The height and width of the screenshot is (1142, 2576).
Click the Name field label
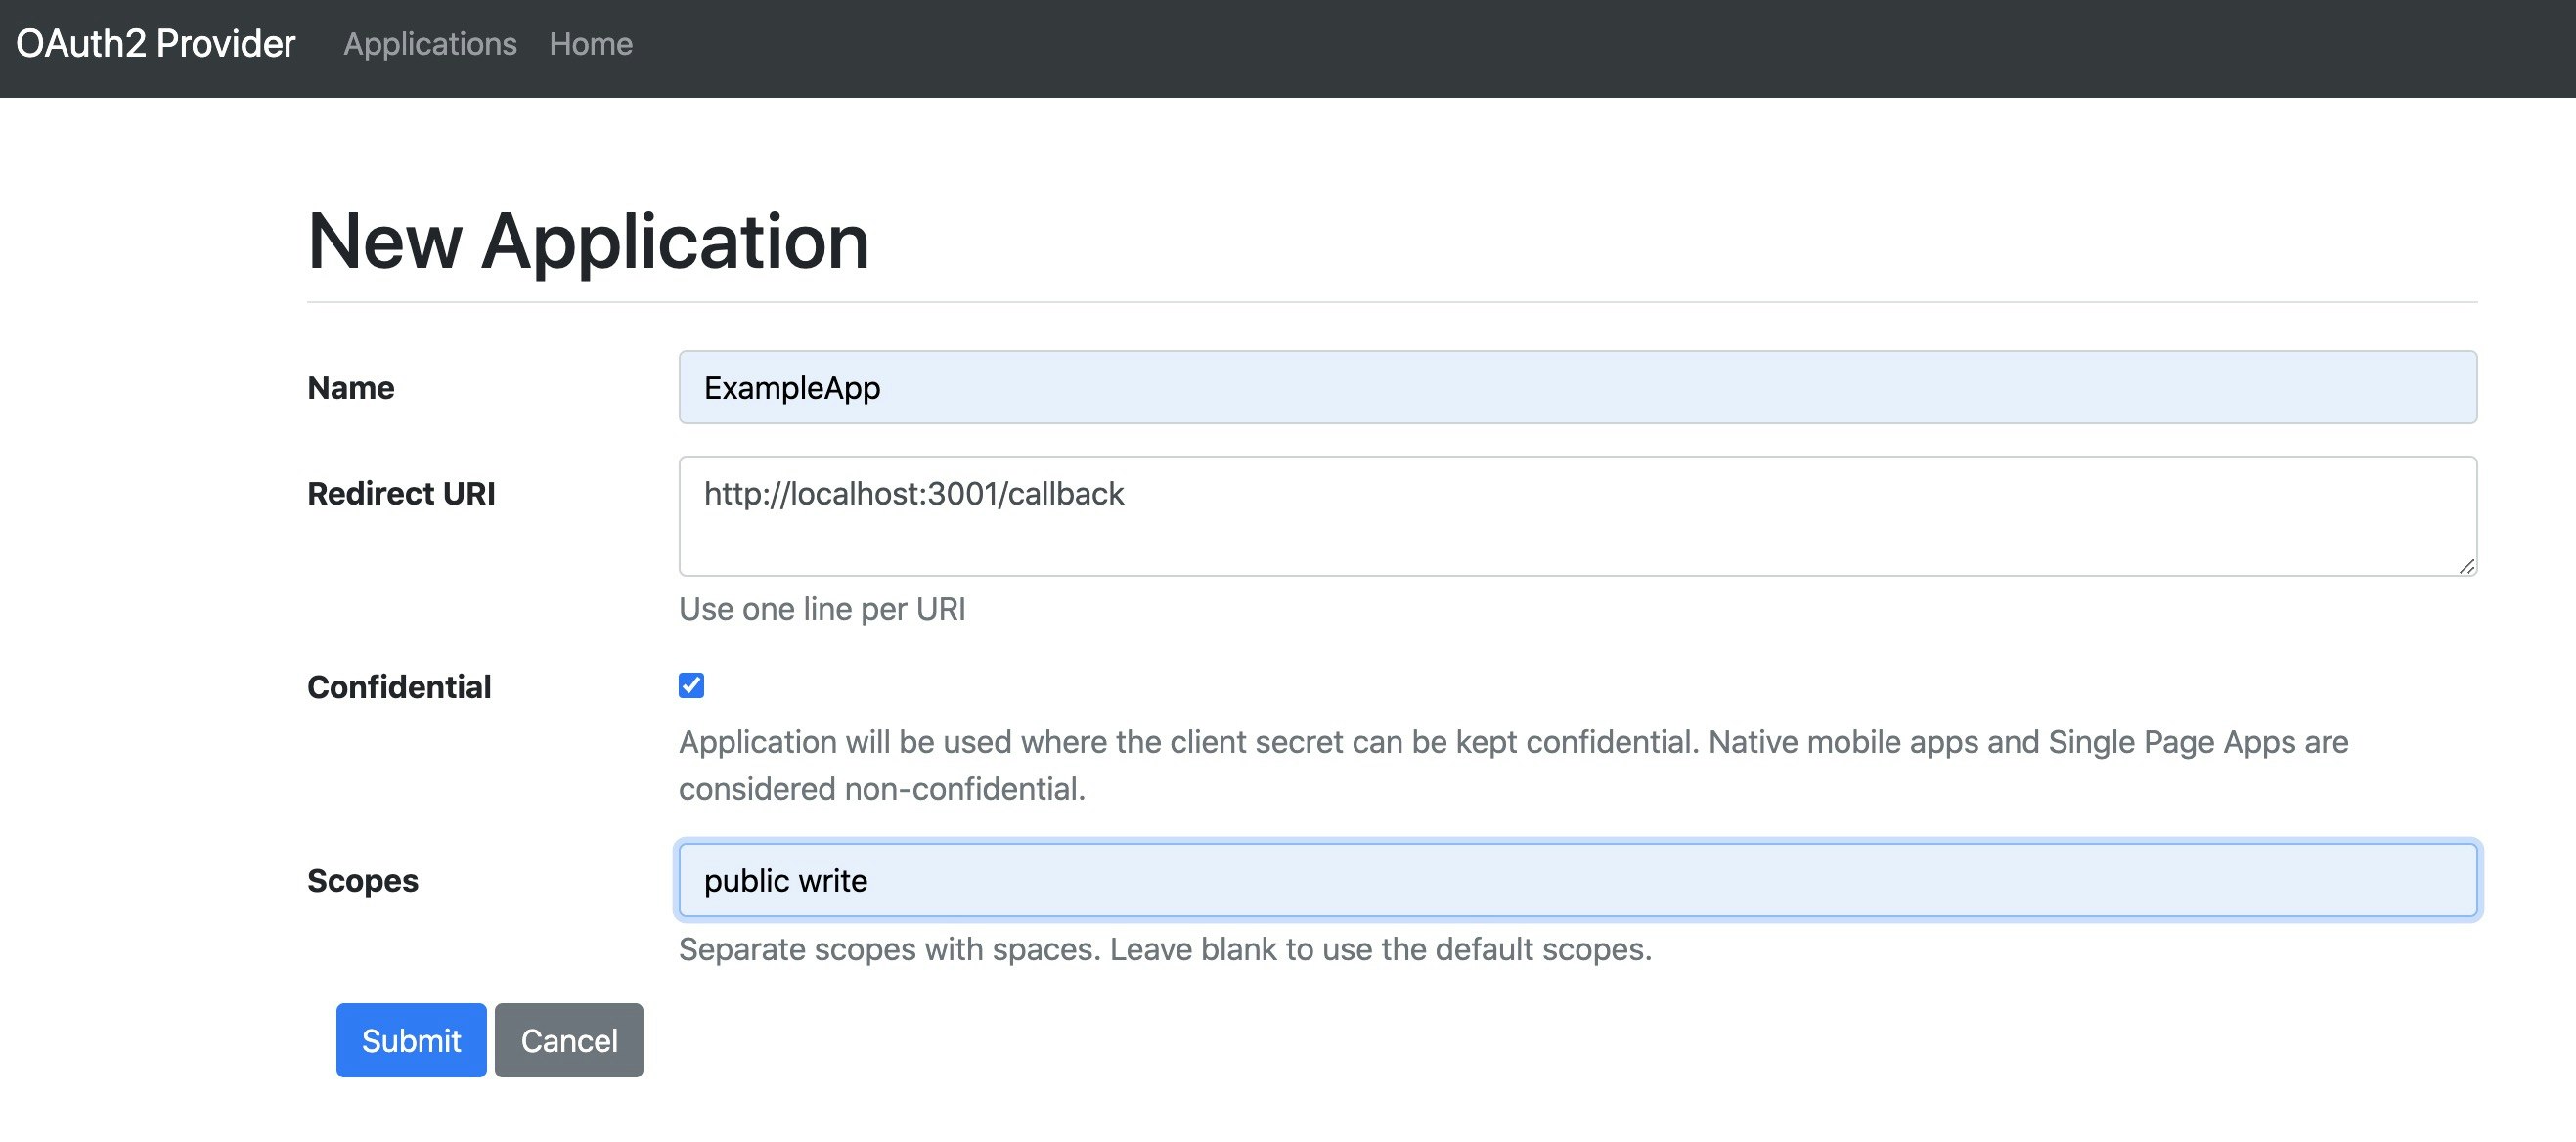click(351, 388)
